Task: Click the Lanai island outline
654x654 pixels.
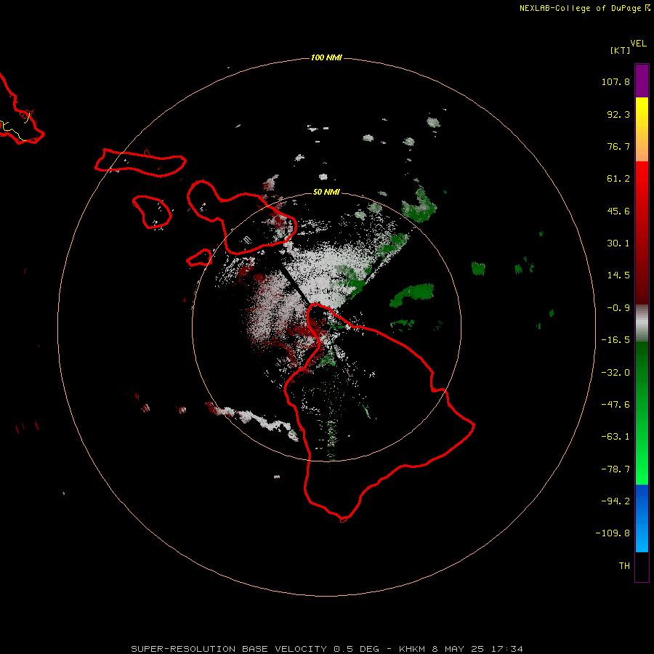Action: (x=152, y=212)
